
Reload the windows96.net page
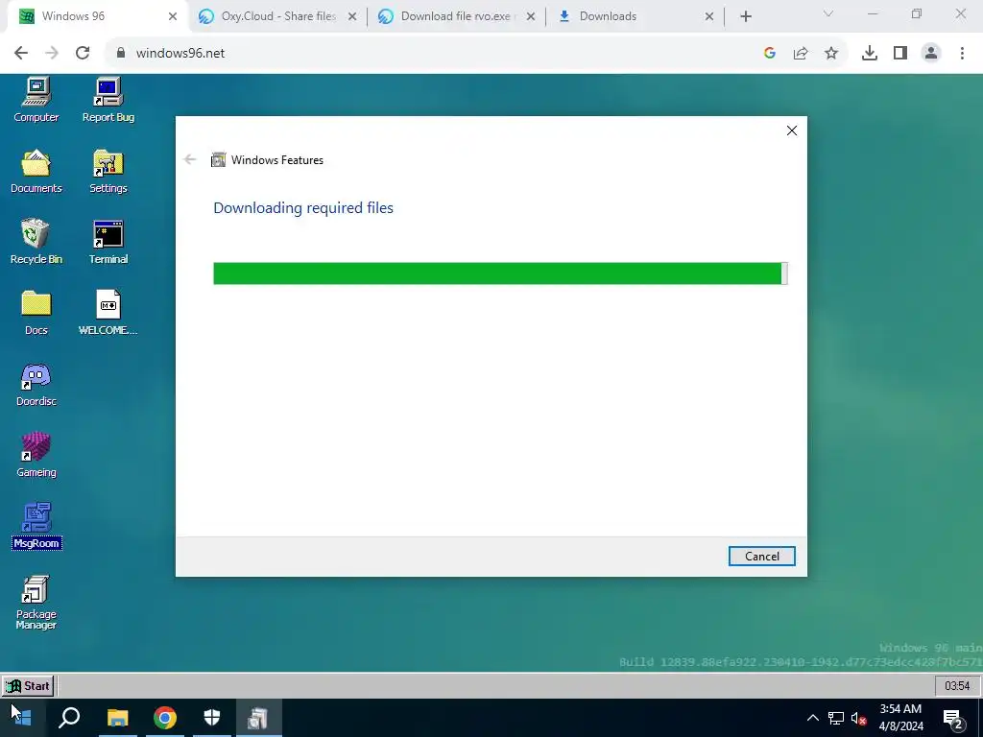[x=83, y=53]
